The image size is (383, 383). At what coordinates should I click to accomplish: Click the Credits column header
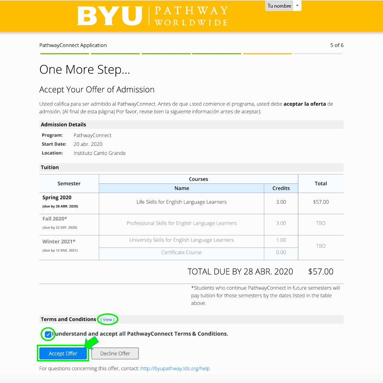tap(281, 188)
